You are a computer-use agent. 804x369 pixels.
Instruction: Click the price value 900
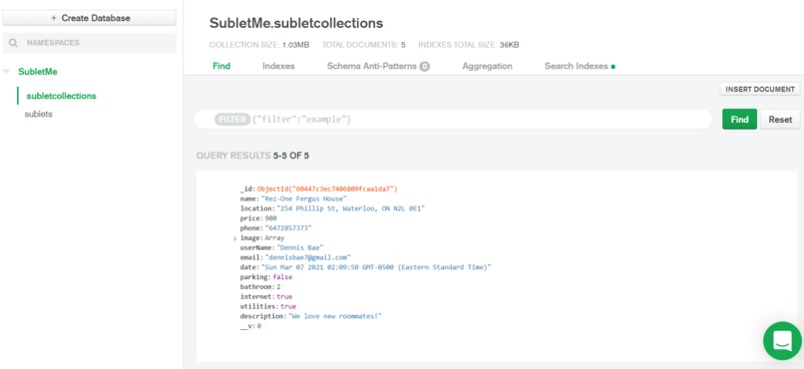[270, 218]
